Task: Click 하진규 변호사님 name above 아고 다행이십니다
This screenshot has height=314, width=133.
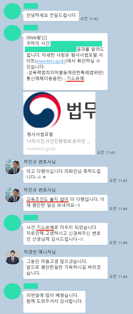Action: point(40,162)
